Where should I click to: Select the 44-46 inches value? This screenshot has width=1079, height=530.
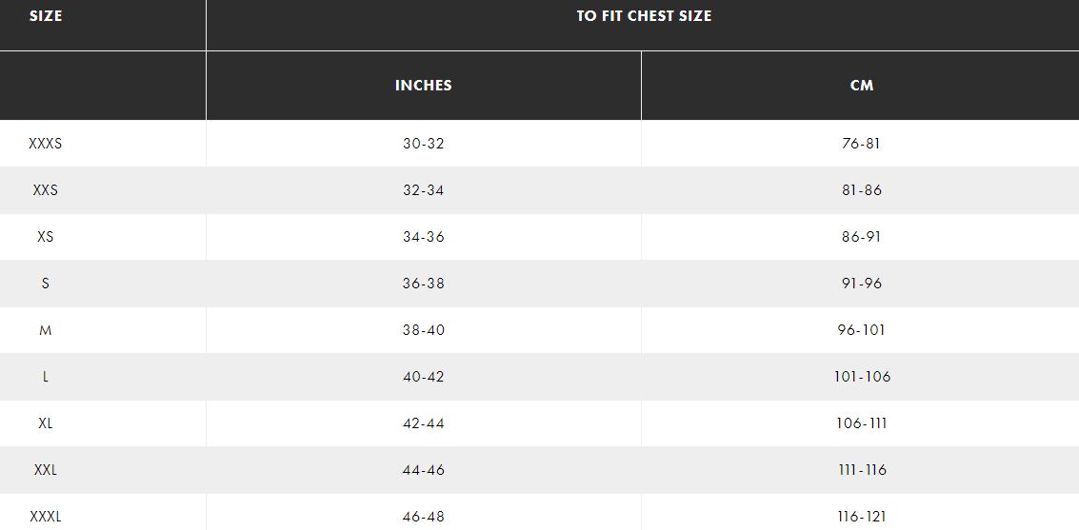point(423,470)
